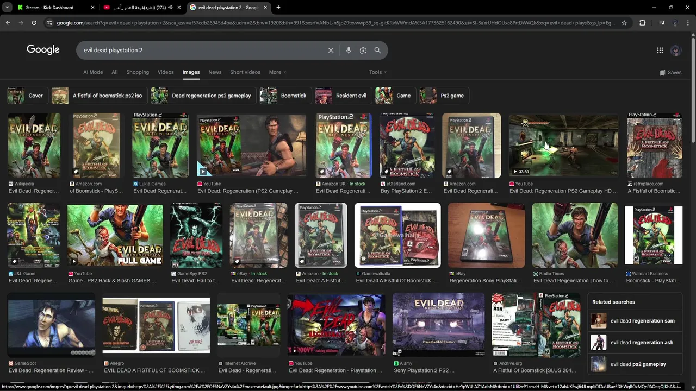Open the Gamewalhalla highlighted image result
This screenshot has width=696, height=391.
pos(397,236)
